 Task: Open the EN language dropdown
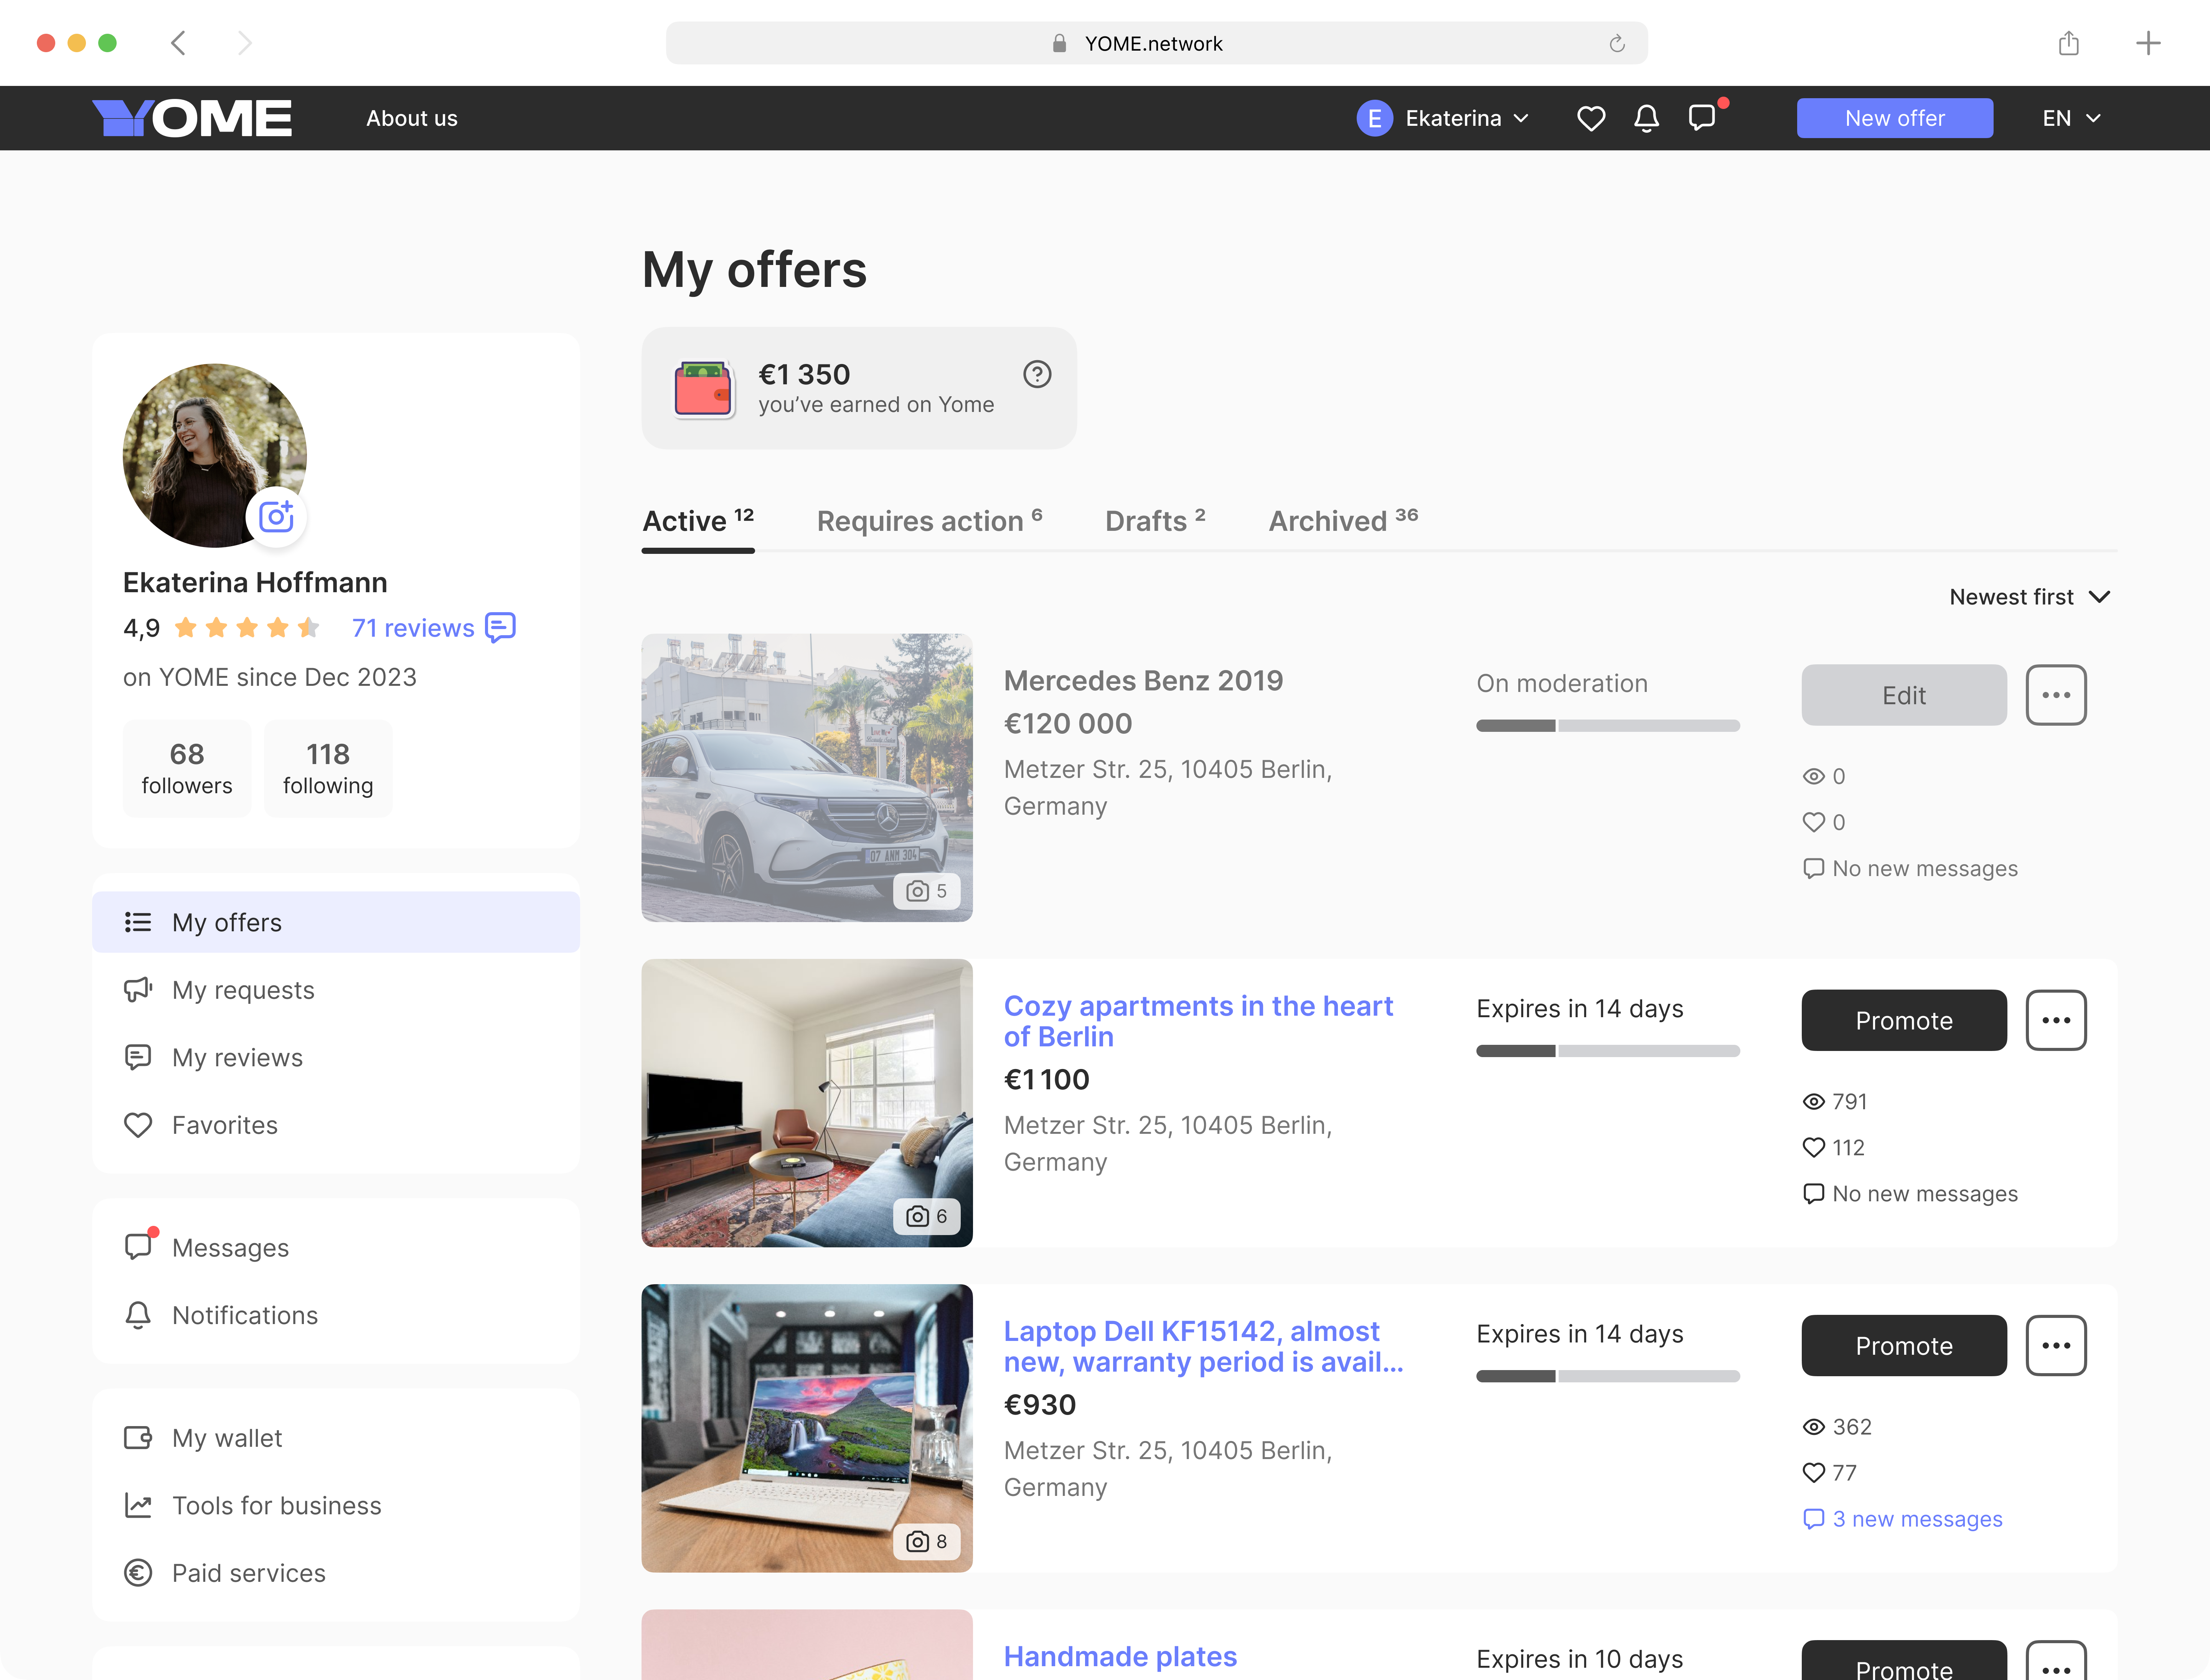2071,118
